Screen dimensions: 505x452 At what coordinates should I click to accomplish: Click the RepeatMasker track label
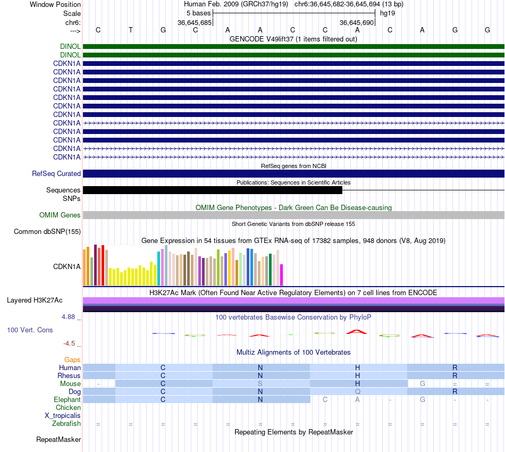click(58, 439)
